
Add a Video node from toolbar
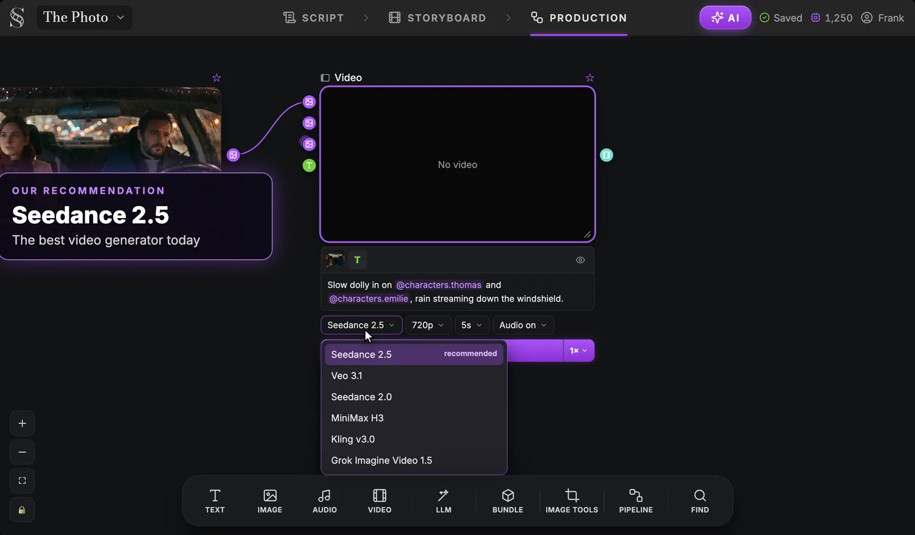pos(380,501)
